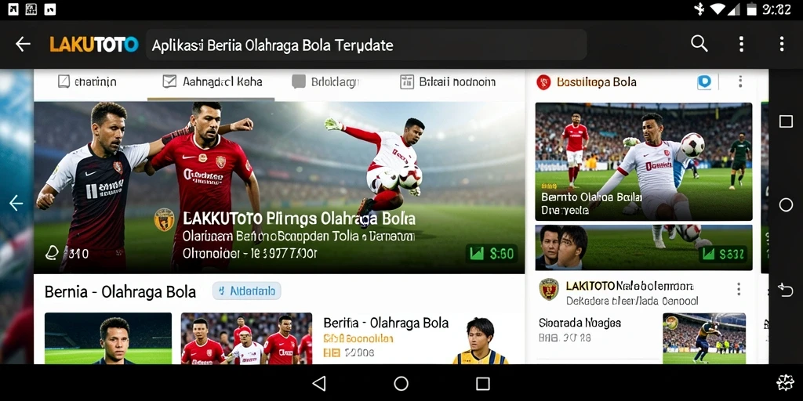This screenshot has width=803, height=401.
Task: Tap the Android home circle in bottom bar
Action: 401,383
